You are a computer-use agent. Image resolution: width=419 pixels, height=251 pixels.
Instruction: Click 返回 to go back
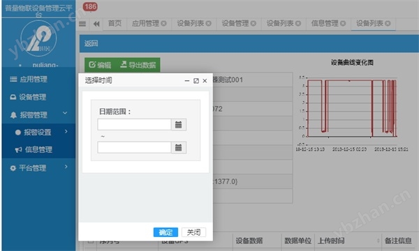[91, 43]
